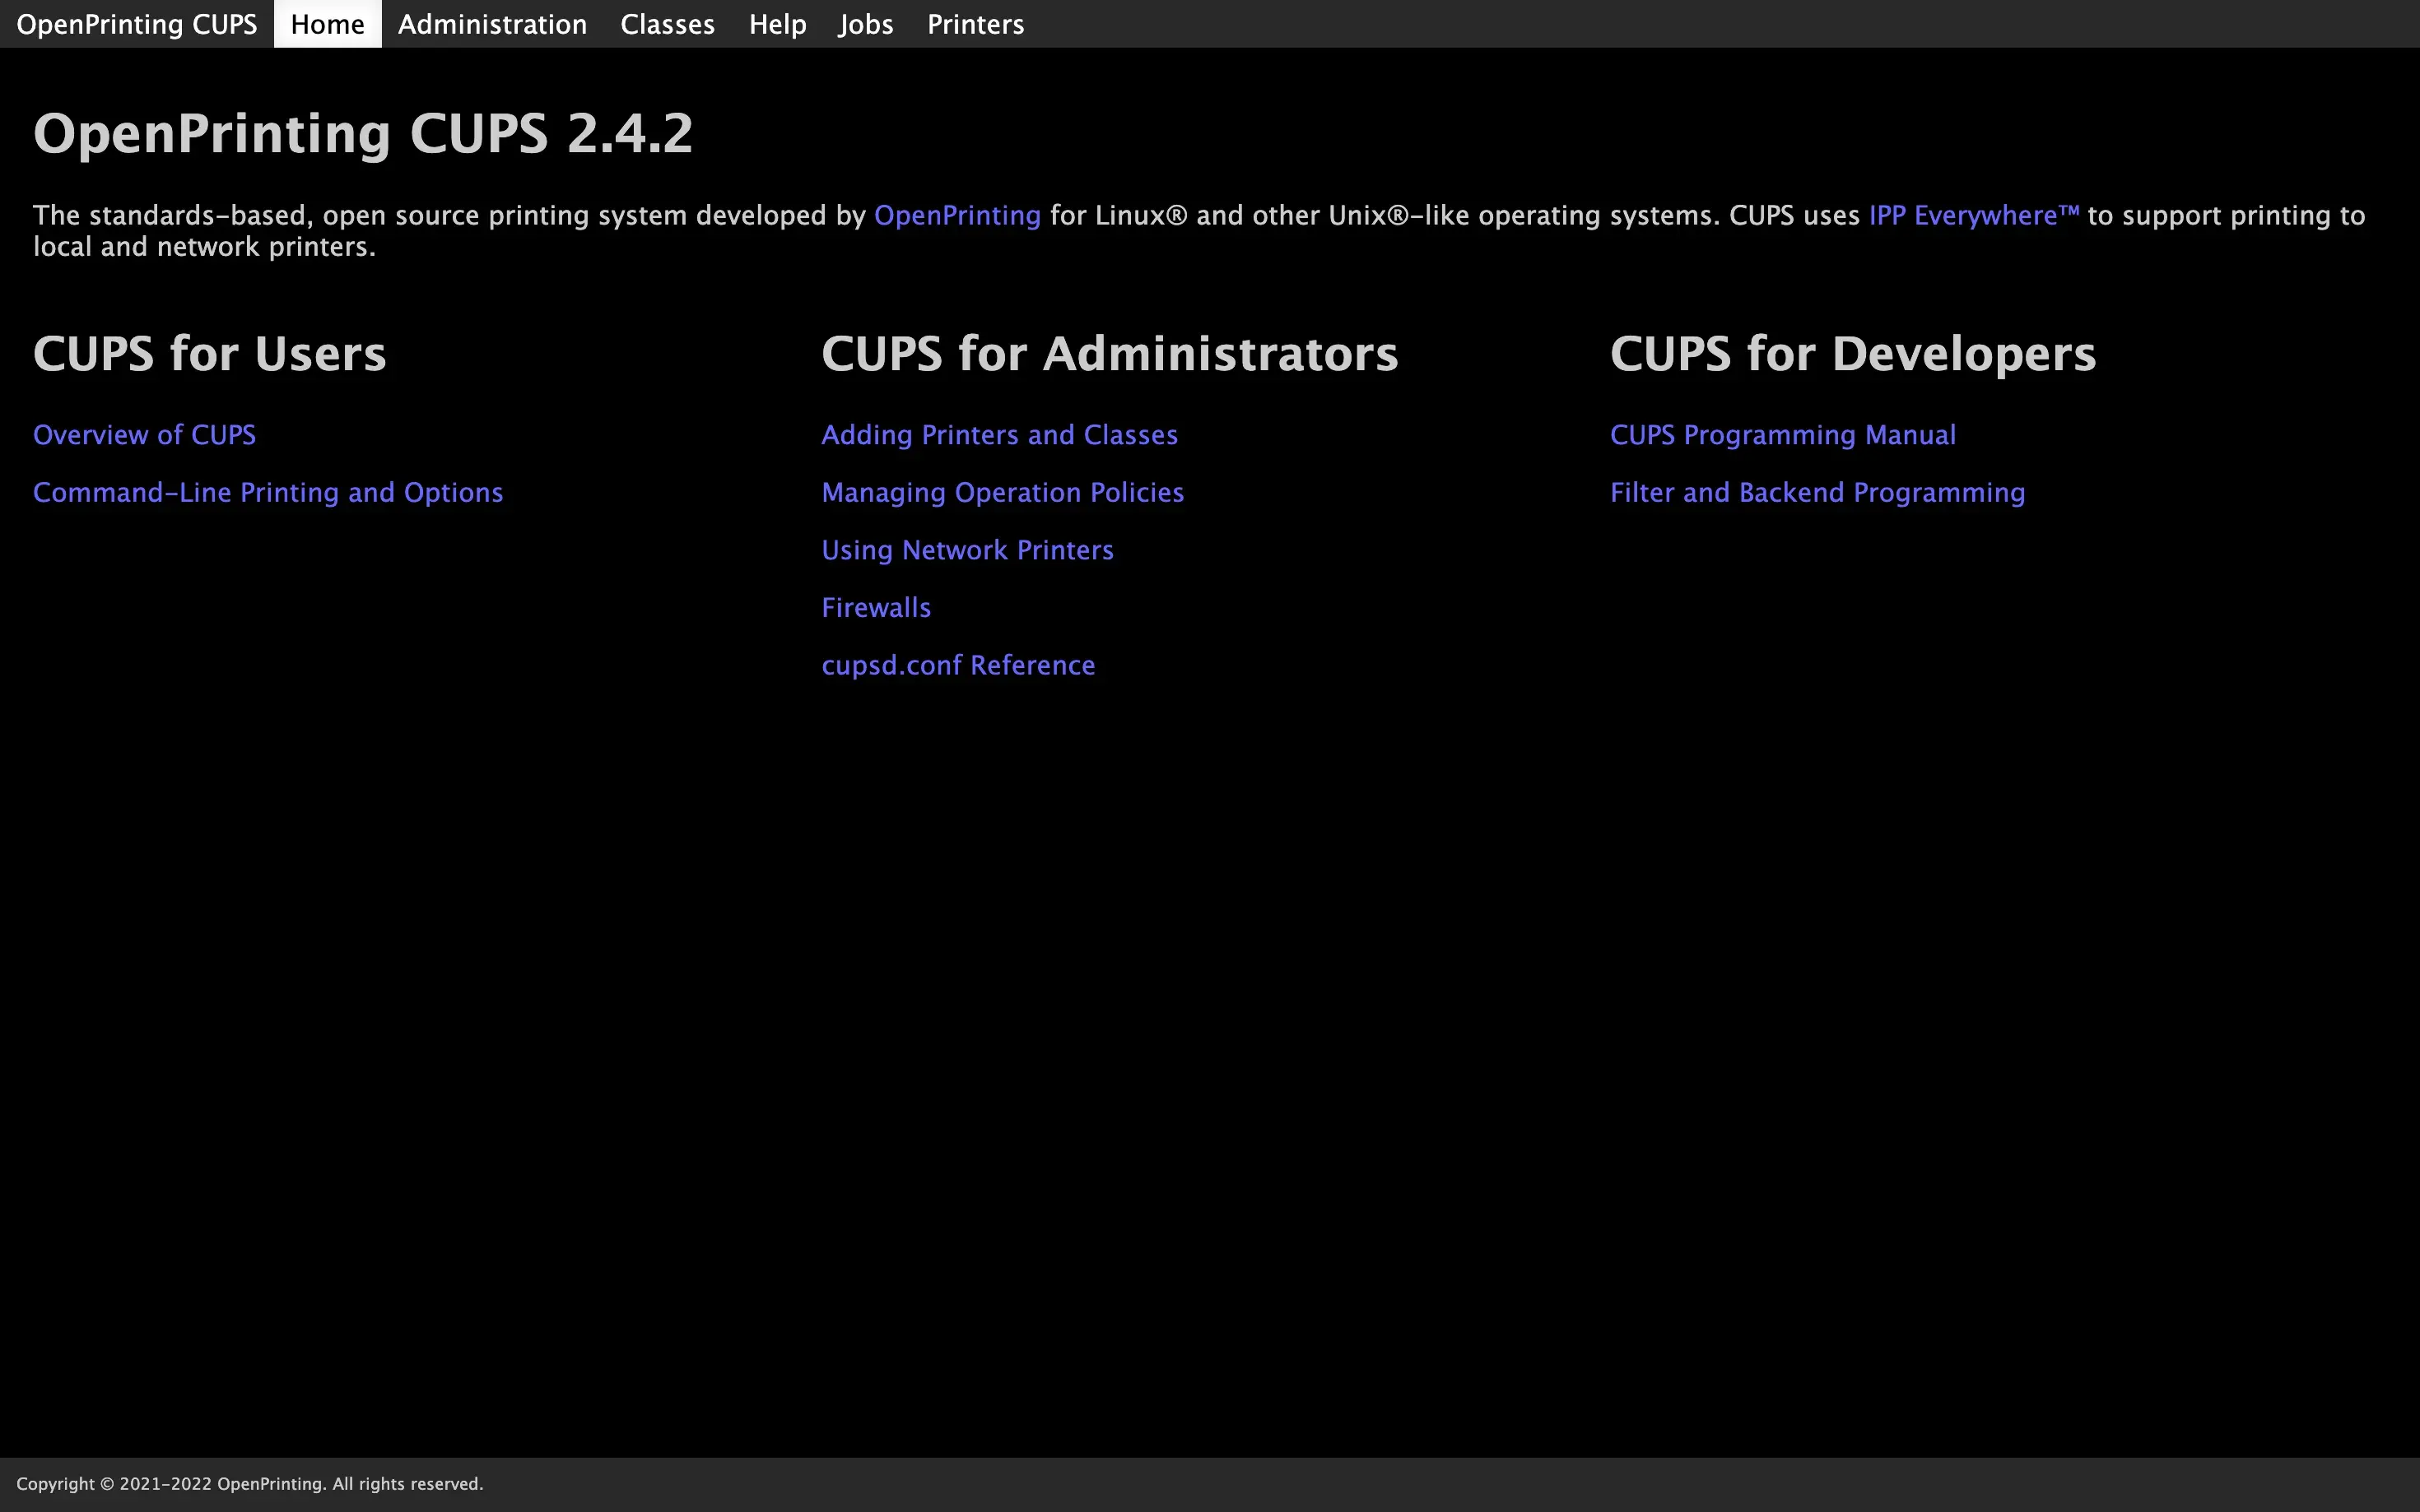Open Adding Printers and Classes
2420x1512 pixels.
999,435
